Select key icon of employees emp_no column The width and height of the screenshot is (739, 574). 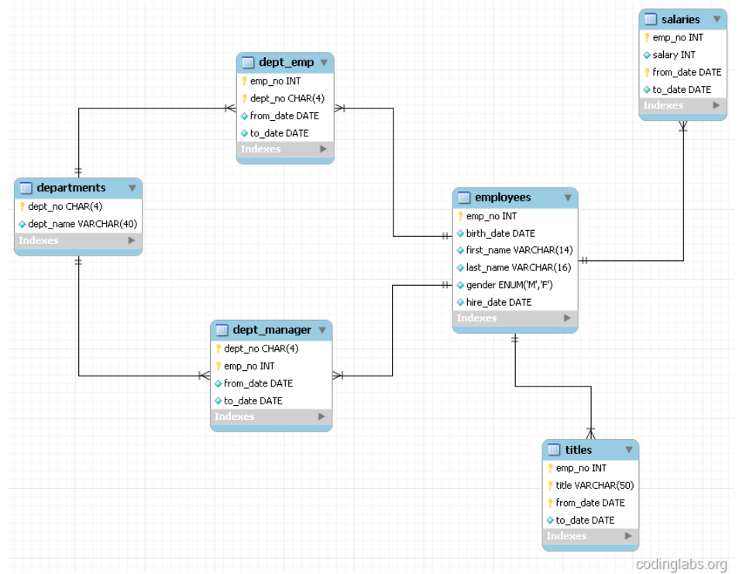[460, 216]
